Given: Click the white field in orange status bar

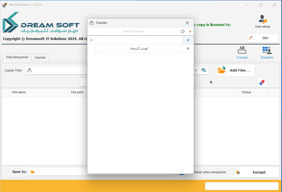Looking at the screenshot, I should click(x=242, y=186).
